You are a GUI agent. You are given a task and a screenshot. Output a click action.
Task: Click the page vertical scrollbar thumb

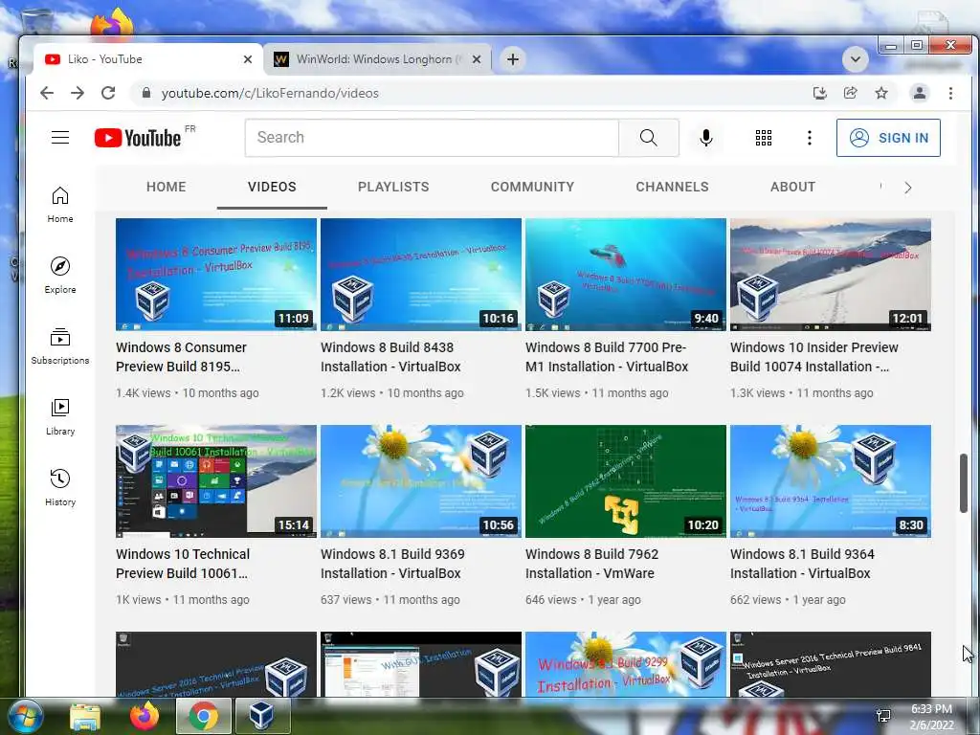(x=964, y=483)
